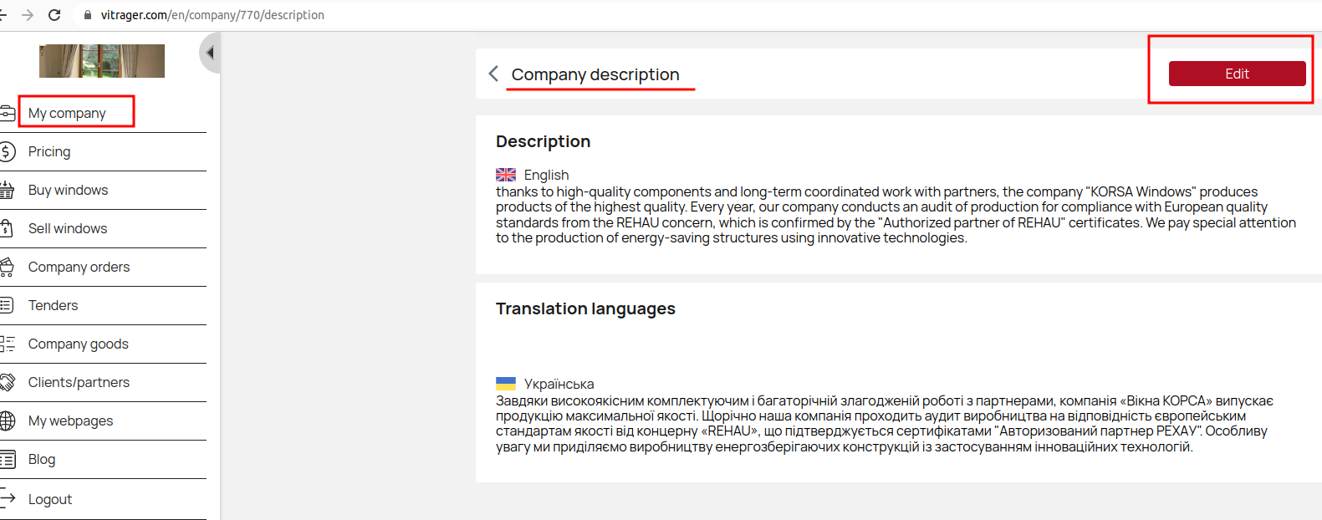Click the briefcase icon beside My company
The width and height of the screenshot is (1322, 520).
click(7, 113)
